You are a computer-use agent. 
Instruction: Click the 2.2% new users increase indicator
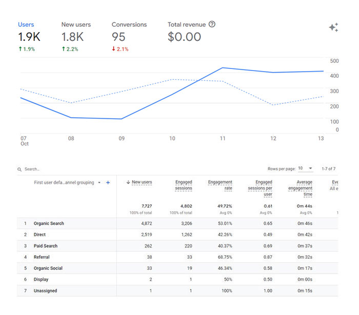70,49
